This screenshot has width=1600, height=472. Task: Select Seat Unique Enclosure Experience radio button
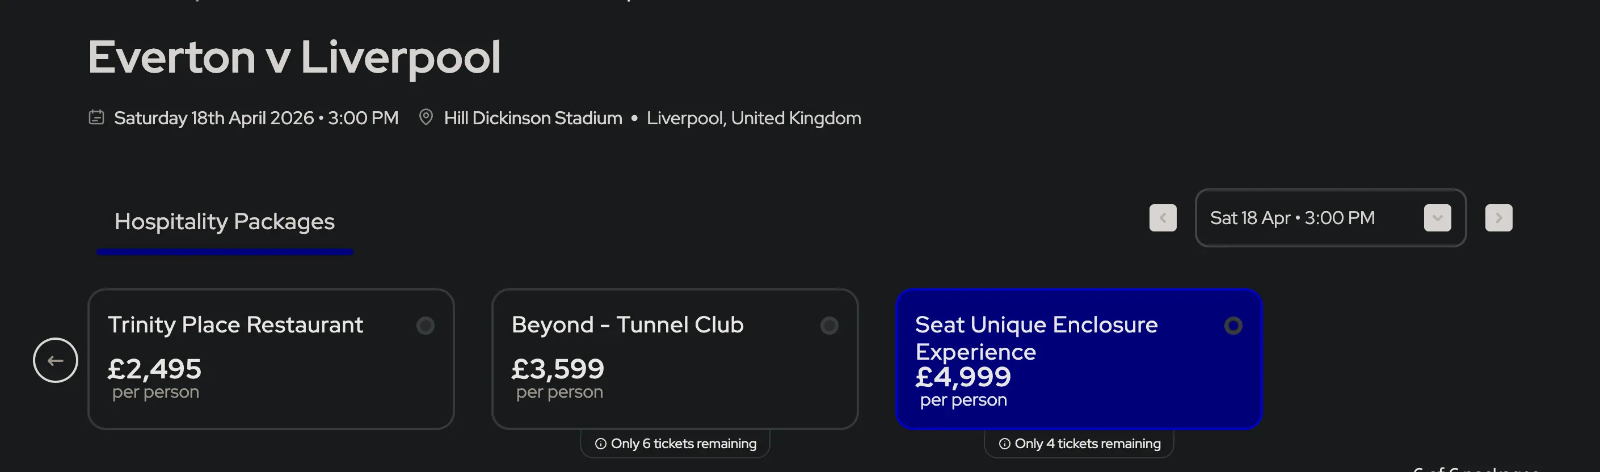(1233, 326)
